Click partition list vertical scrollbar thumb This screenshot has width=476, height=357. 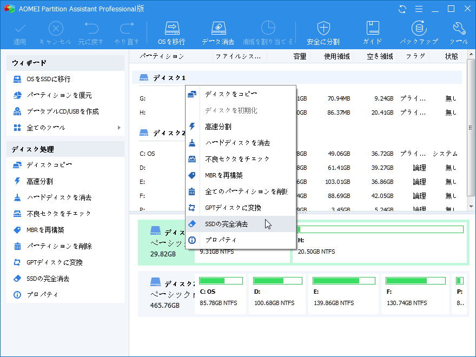pos(471,128)
